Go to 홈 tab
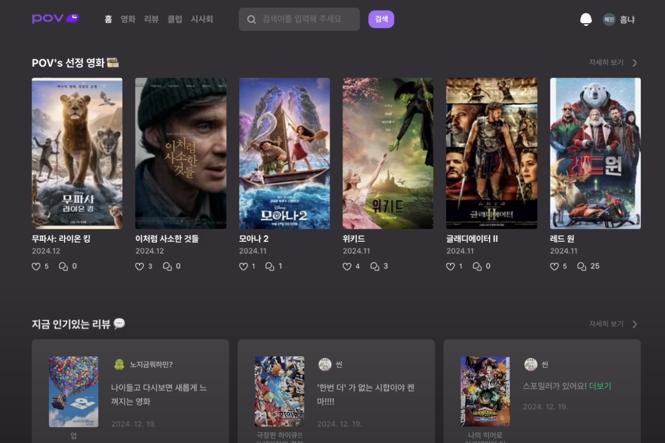The width and height of the screenshot is (665, 443). pos(108,19)
